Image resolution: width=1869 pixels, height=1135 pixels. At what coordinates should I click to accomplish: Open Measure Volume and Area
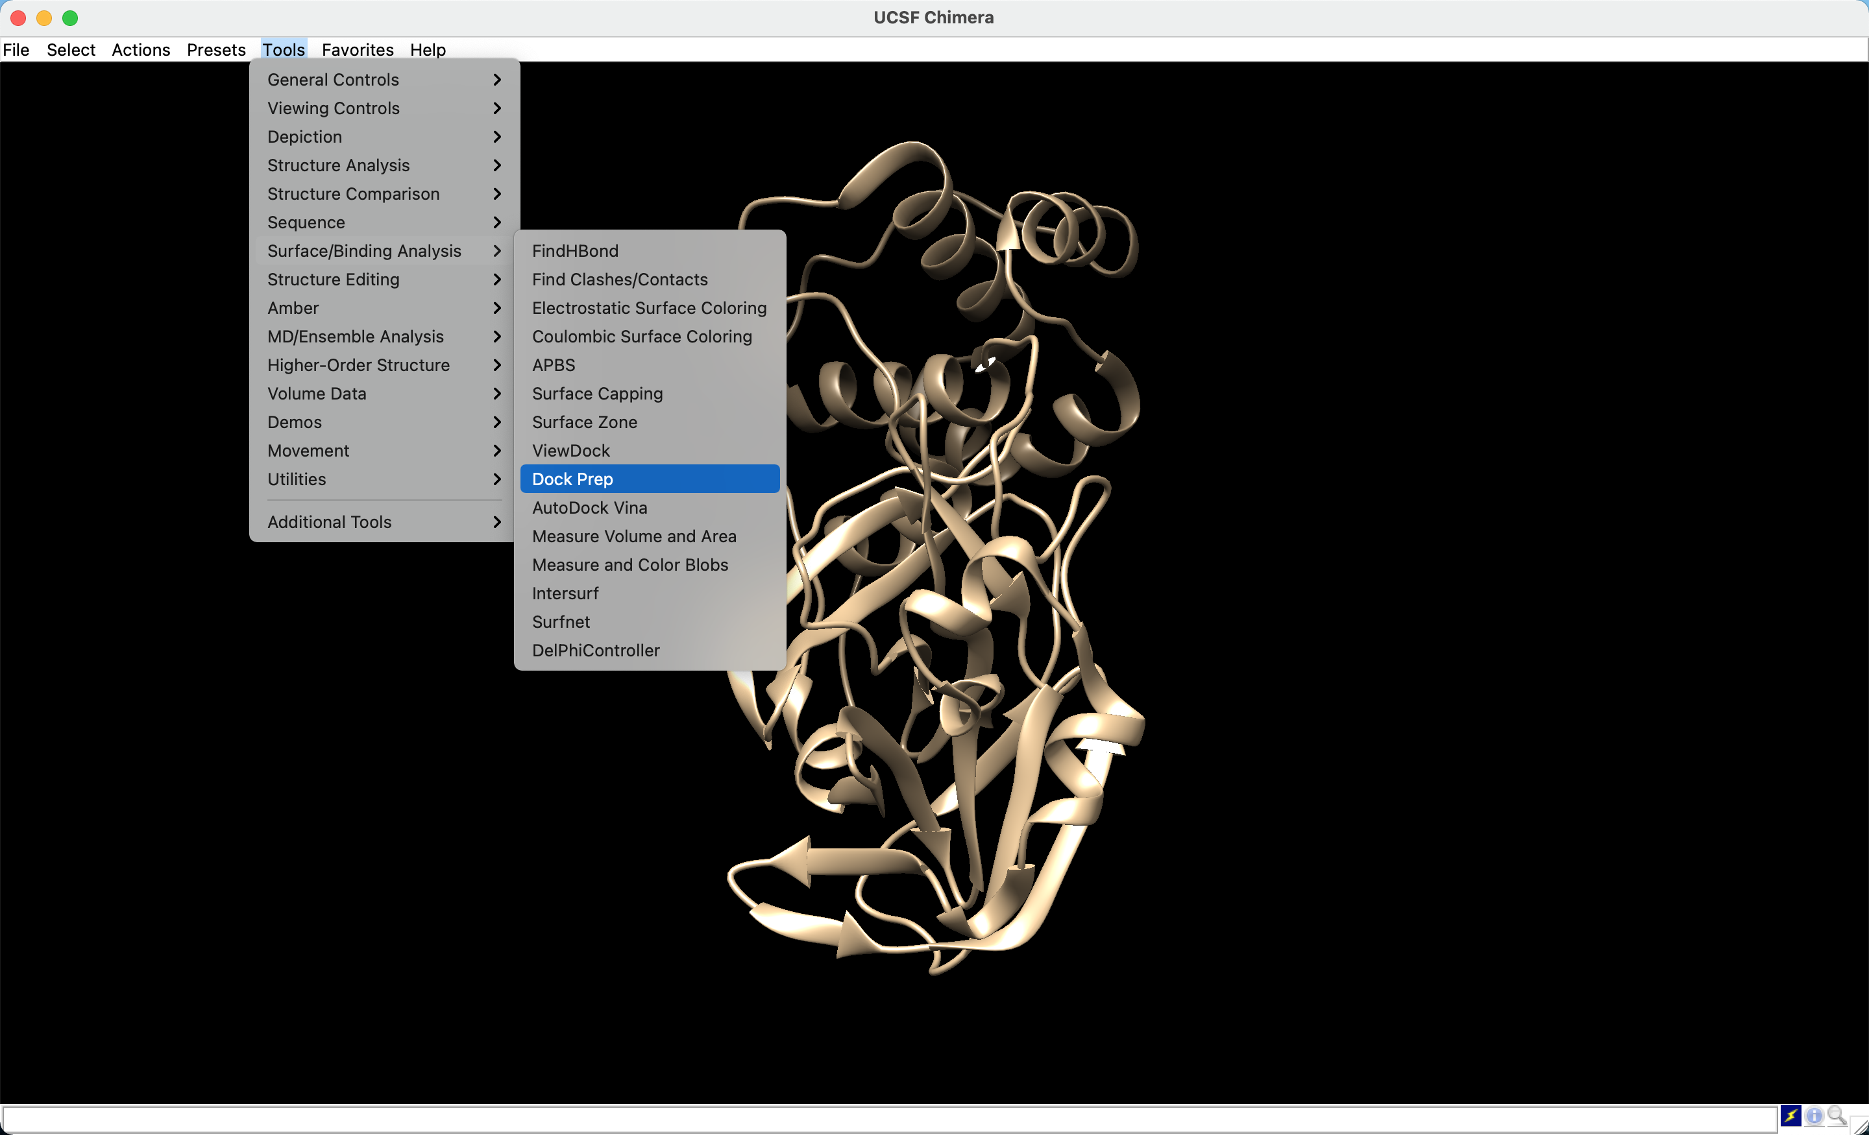650,537
